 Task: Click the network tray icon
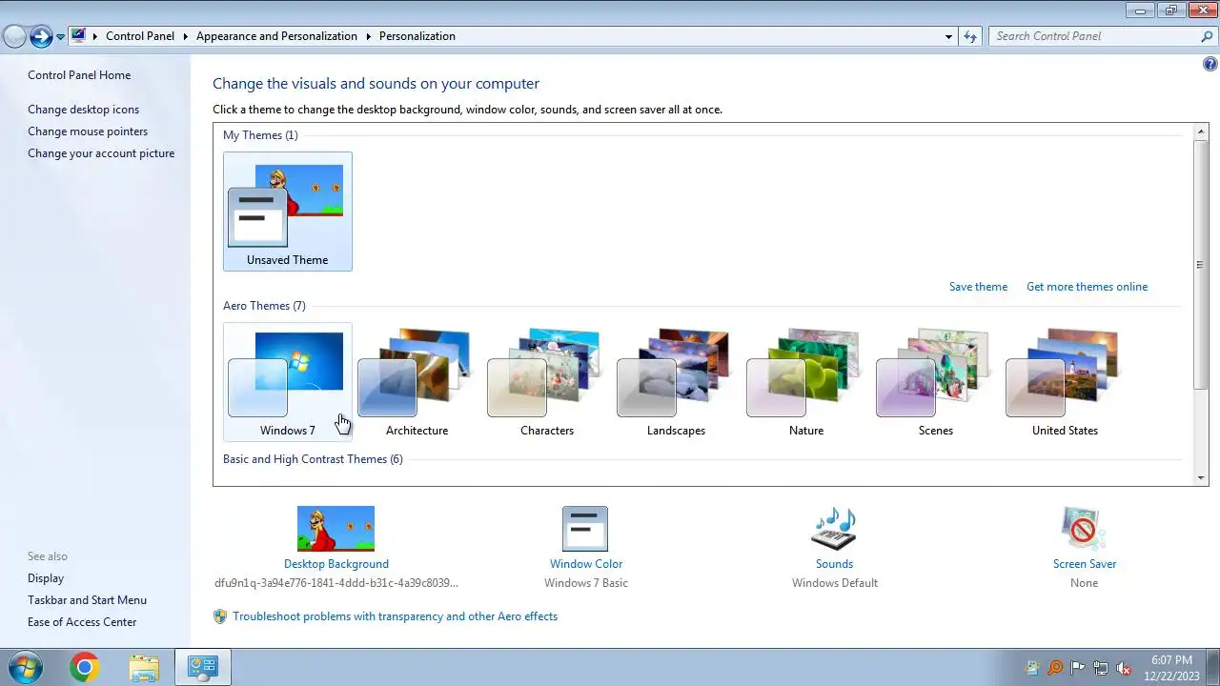coord(1101,668)
